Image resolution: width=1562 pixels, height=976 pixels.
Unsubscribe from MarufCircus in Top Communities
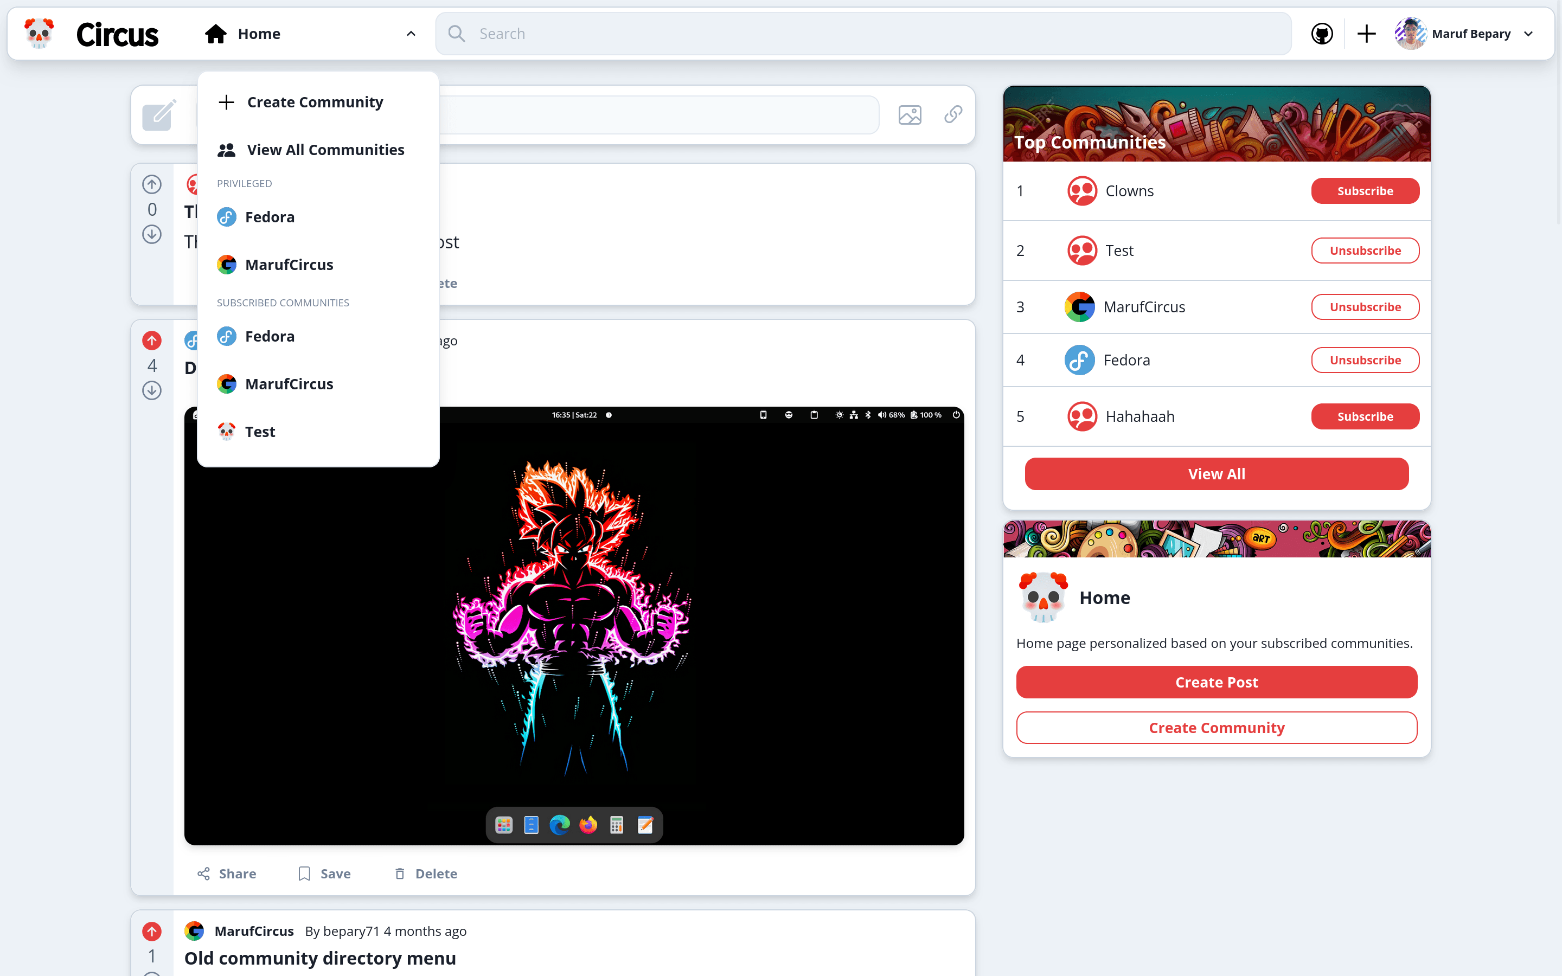1365,306
